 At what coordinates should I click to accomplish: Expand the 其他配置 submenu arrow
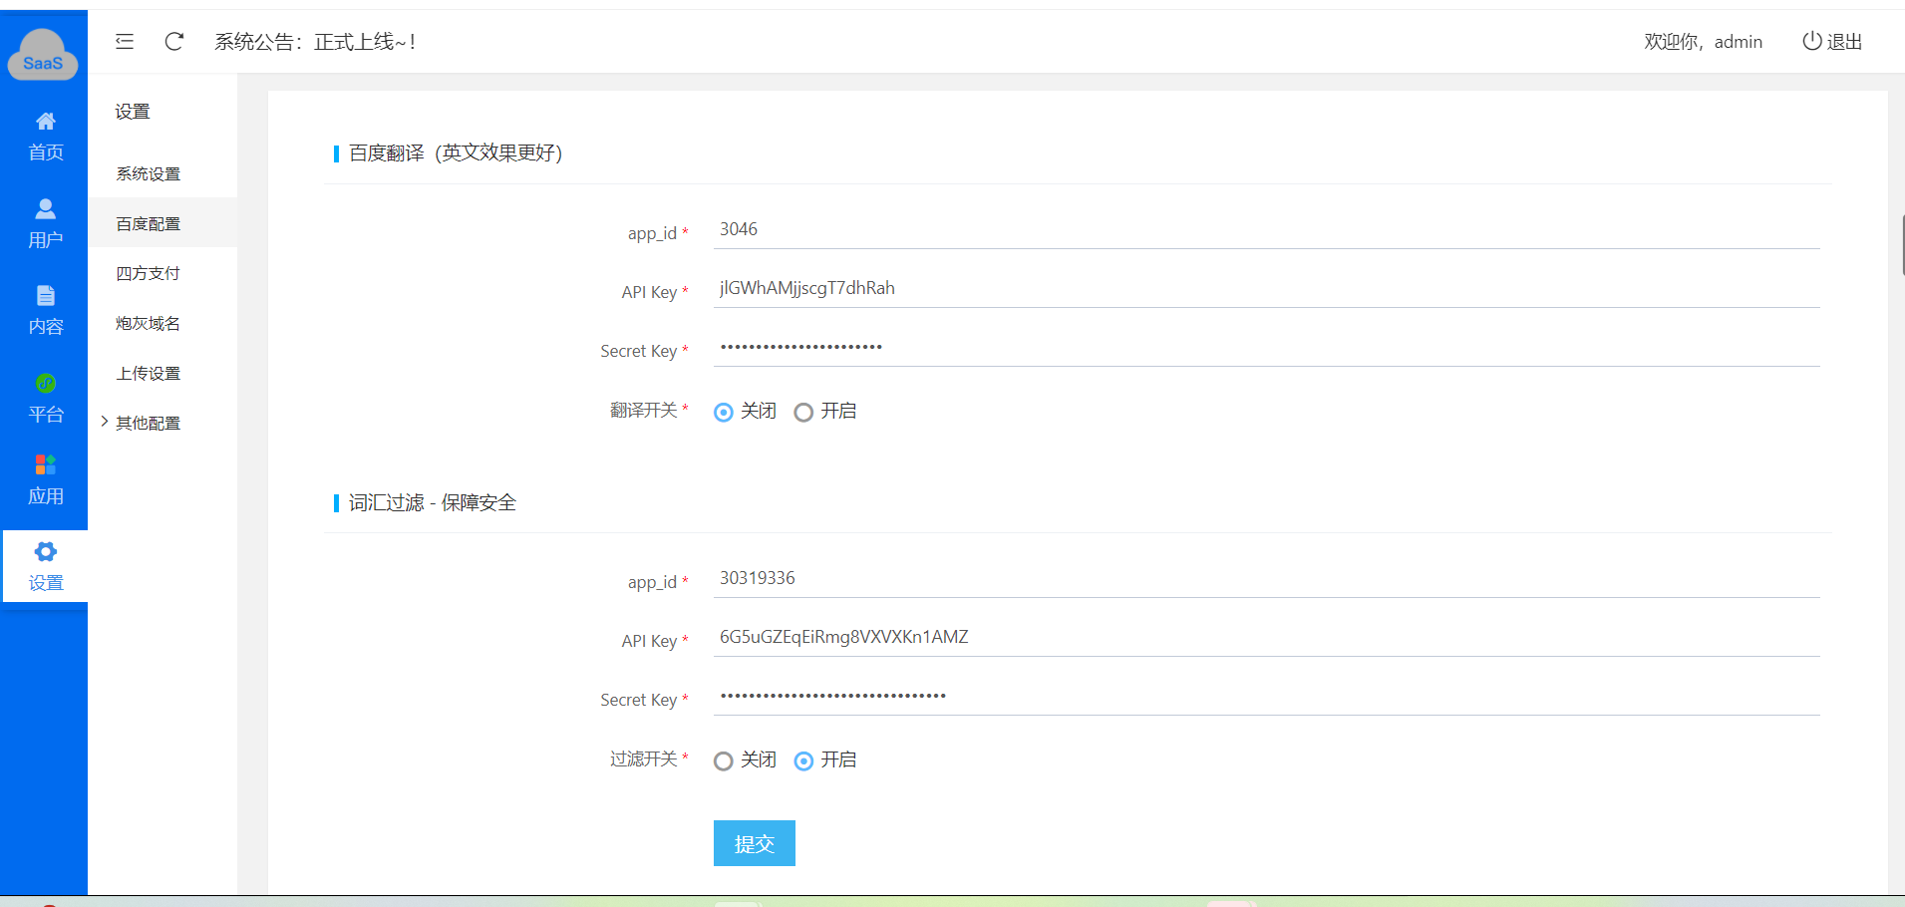(x=104, y=422)
